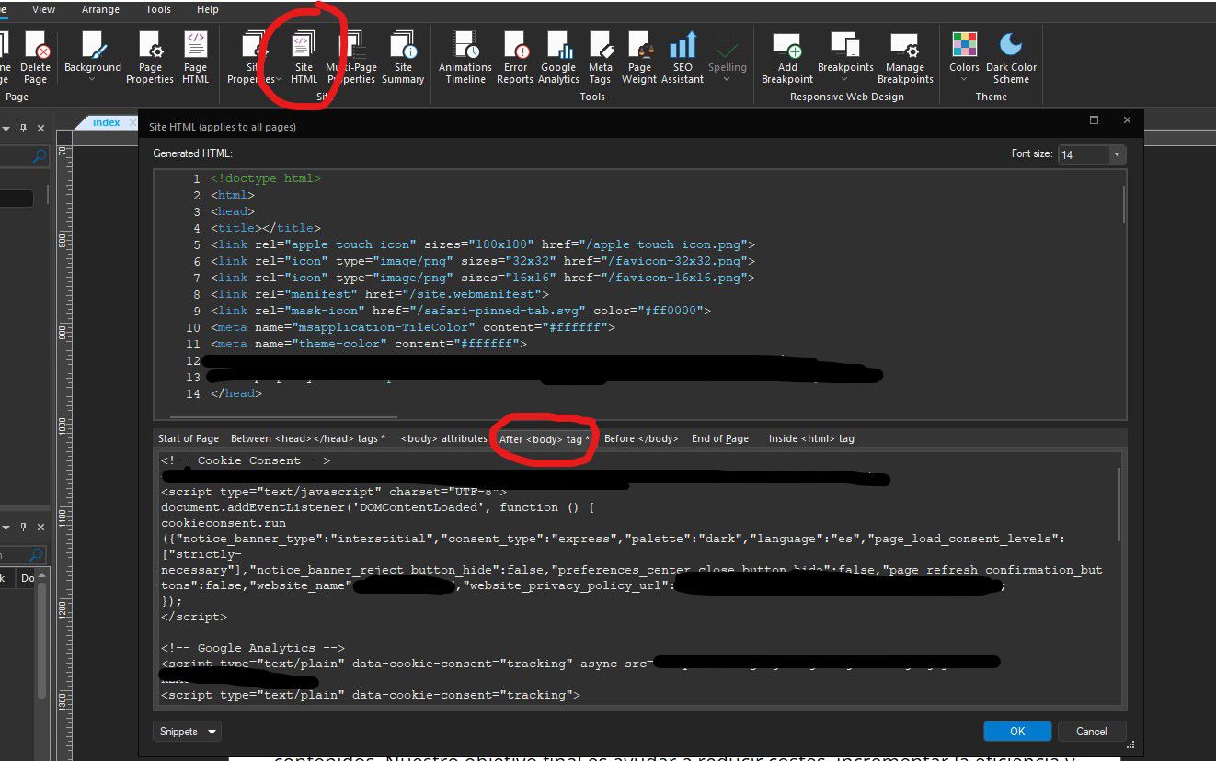Open the Page HTML tool
This screenshot has height=761, width=1216.
tap(195, 58)
